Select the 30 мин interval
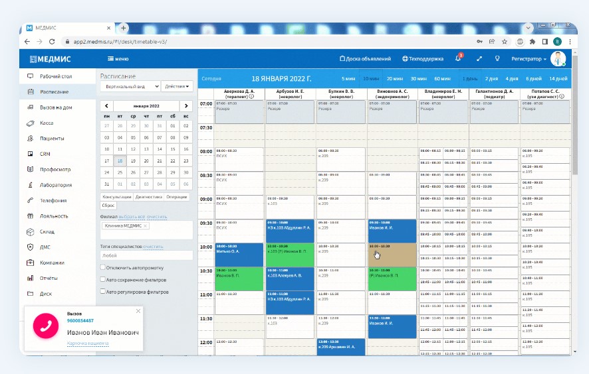589x374 pixels. (x=418, y=79)
